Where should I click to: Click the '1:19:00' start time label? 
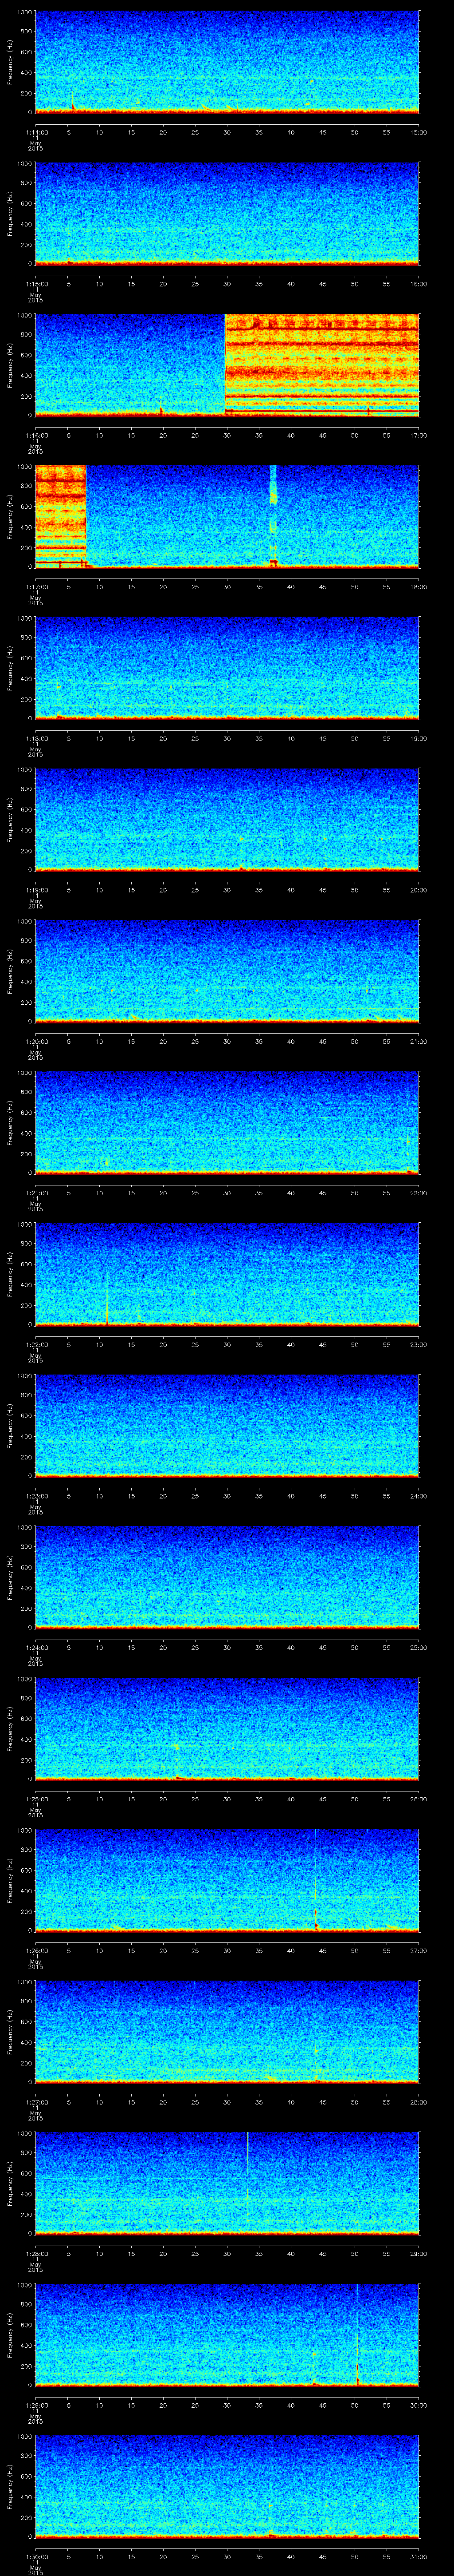pyautogui.click(x=36, y=890)
